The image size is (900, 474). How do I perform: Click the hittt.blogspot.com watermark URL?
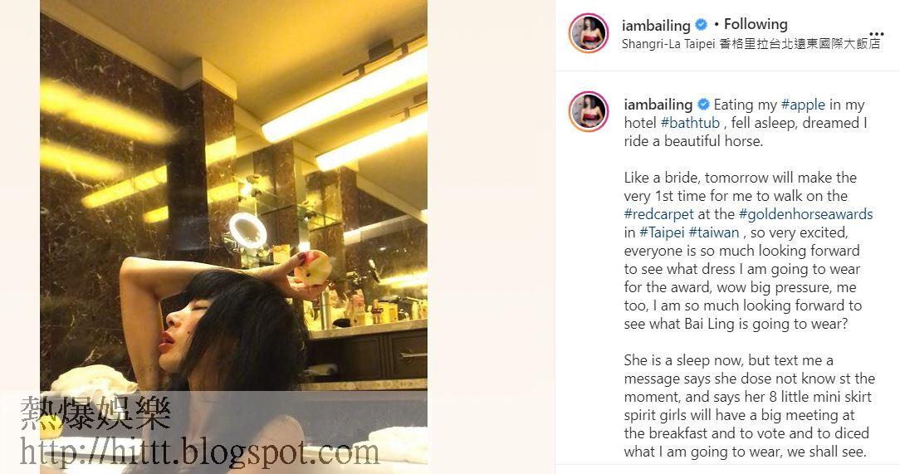pos(200,452)
